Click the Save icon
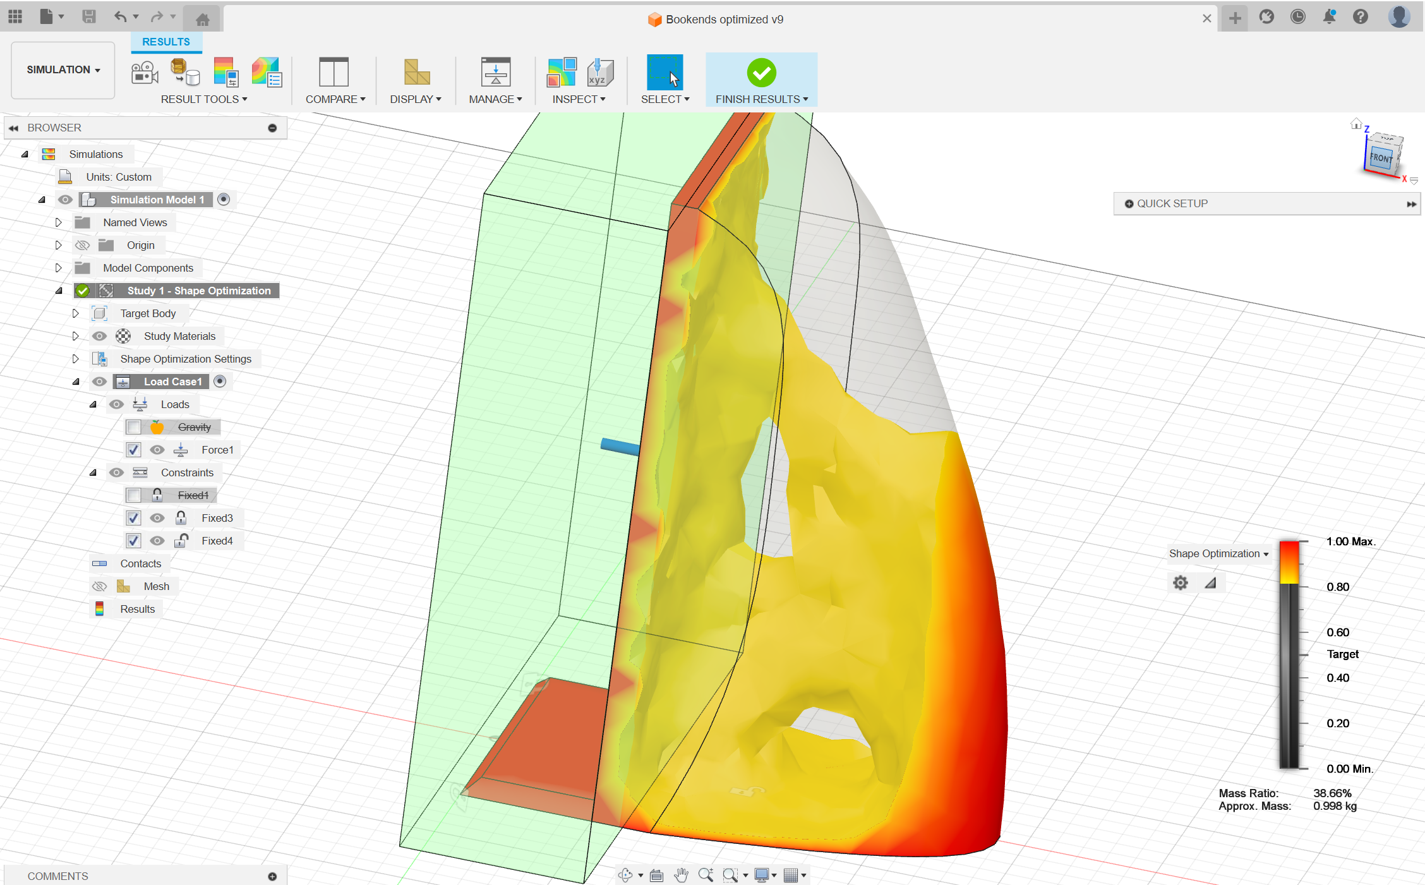The width and height of the screenshot is (1425, 885). [x=89, y=17]
